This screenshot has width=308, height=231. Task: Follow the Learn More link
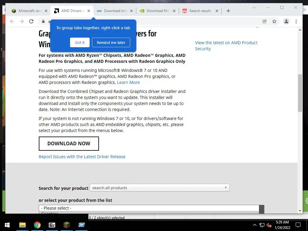coord(128,82)
